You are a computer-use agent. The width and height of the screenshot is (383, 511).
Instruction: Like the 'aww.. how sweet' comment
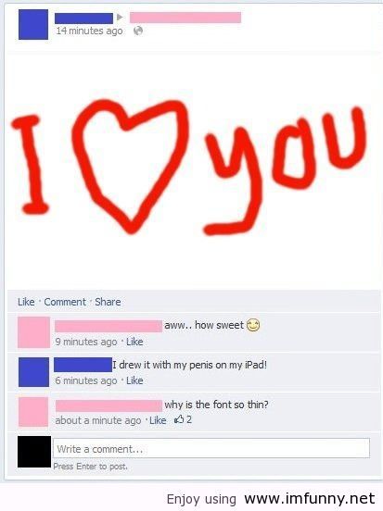pyautogui.click(x=134, y=342)
